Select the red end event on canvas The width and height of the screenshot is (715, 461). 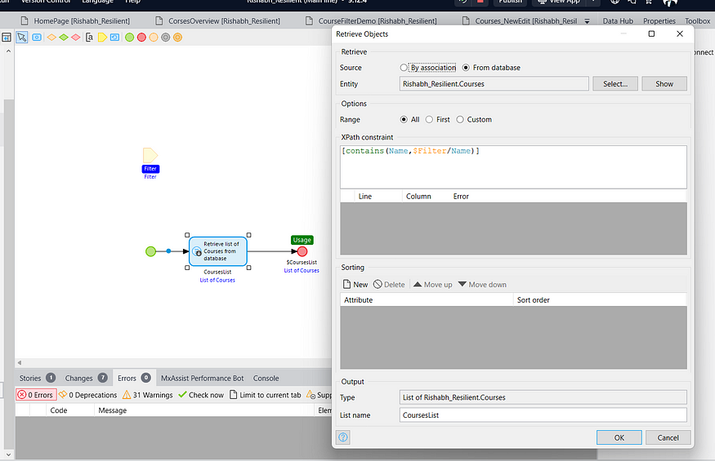point(302,251)
